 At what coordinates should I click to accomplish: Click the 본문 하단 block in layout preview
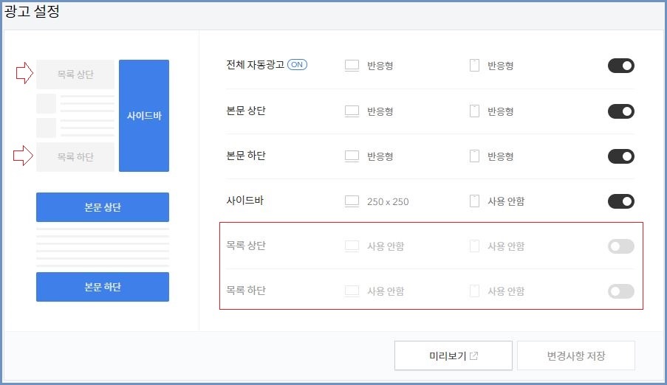point(103,287)
